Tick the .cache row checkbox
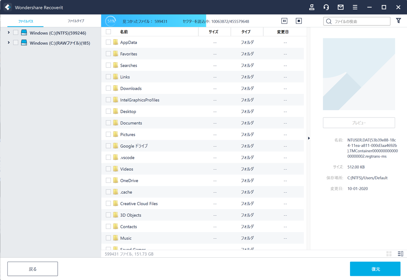 (x=108, y=192)
